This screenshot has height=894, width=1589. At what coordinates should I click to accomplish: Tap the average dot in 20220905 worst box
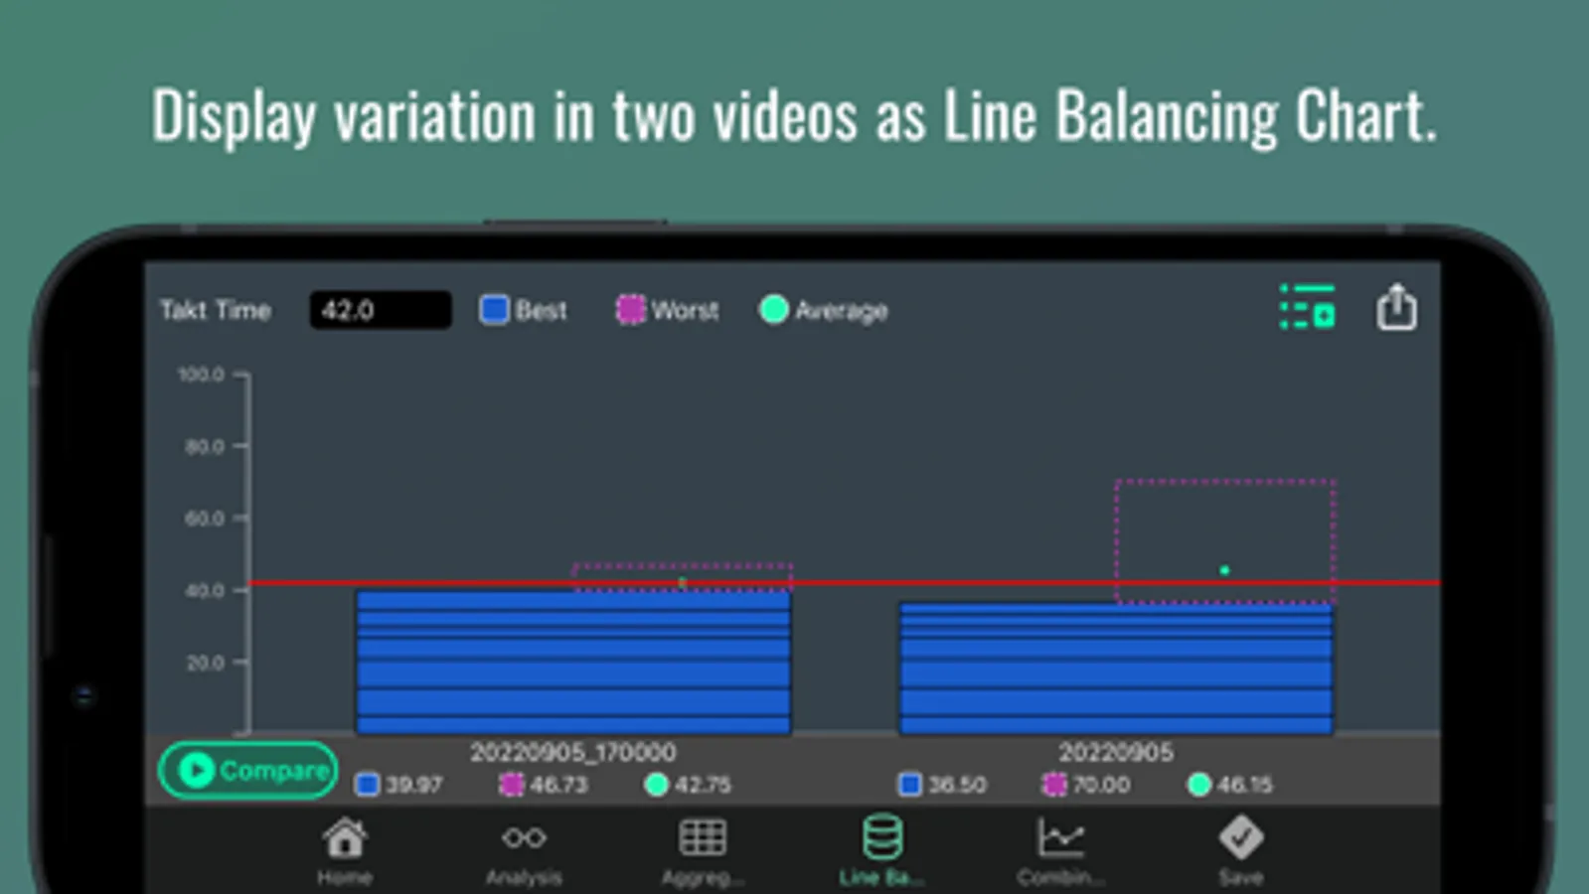(x=1224, y=570)
